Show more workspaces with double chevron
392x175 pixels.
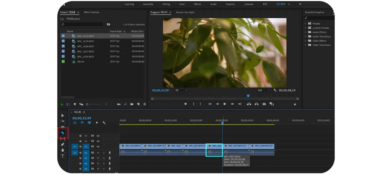tap(300, 4)
